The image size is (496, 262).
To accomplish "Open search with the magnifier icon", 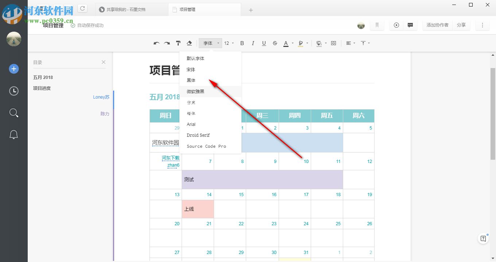I will [x=14, y=113].
